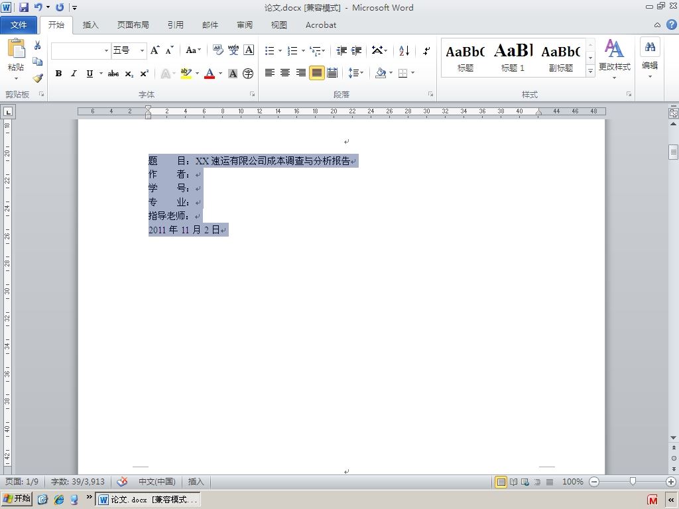Decrease paragraph indent
This screenshot has height=509, width=679.
click(341, 50)
